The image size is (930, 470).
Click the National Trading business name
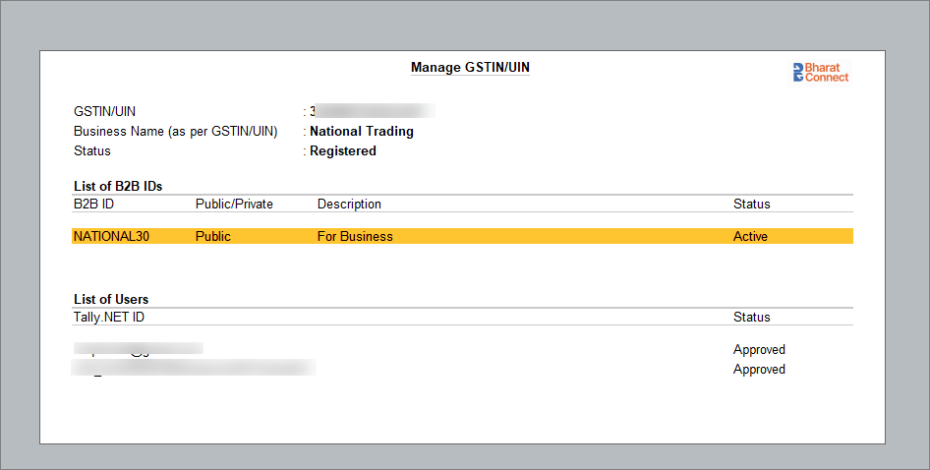[362, 132]
